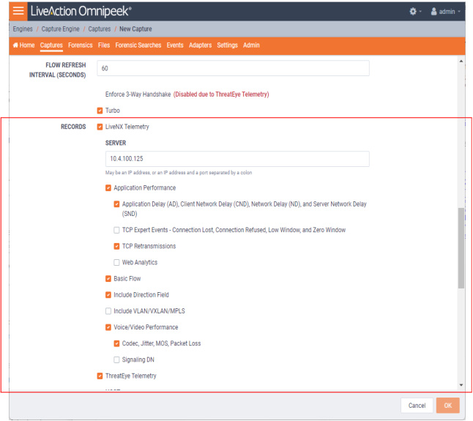Screen dimensions: 473x421
Task: Toggle Basic Flow checkbox
Action: tap(108, 279)
